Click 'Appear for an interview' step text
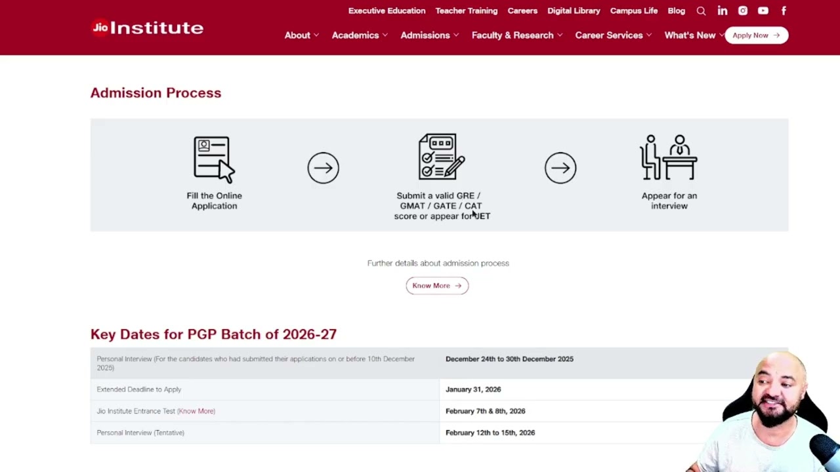The width and height of the screenshot is (840, 472). (x=669, y=201)
